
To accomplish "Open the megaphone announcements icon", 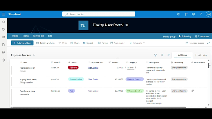I will tap(179, 14).
